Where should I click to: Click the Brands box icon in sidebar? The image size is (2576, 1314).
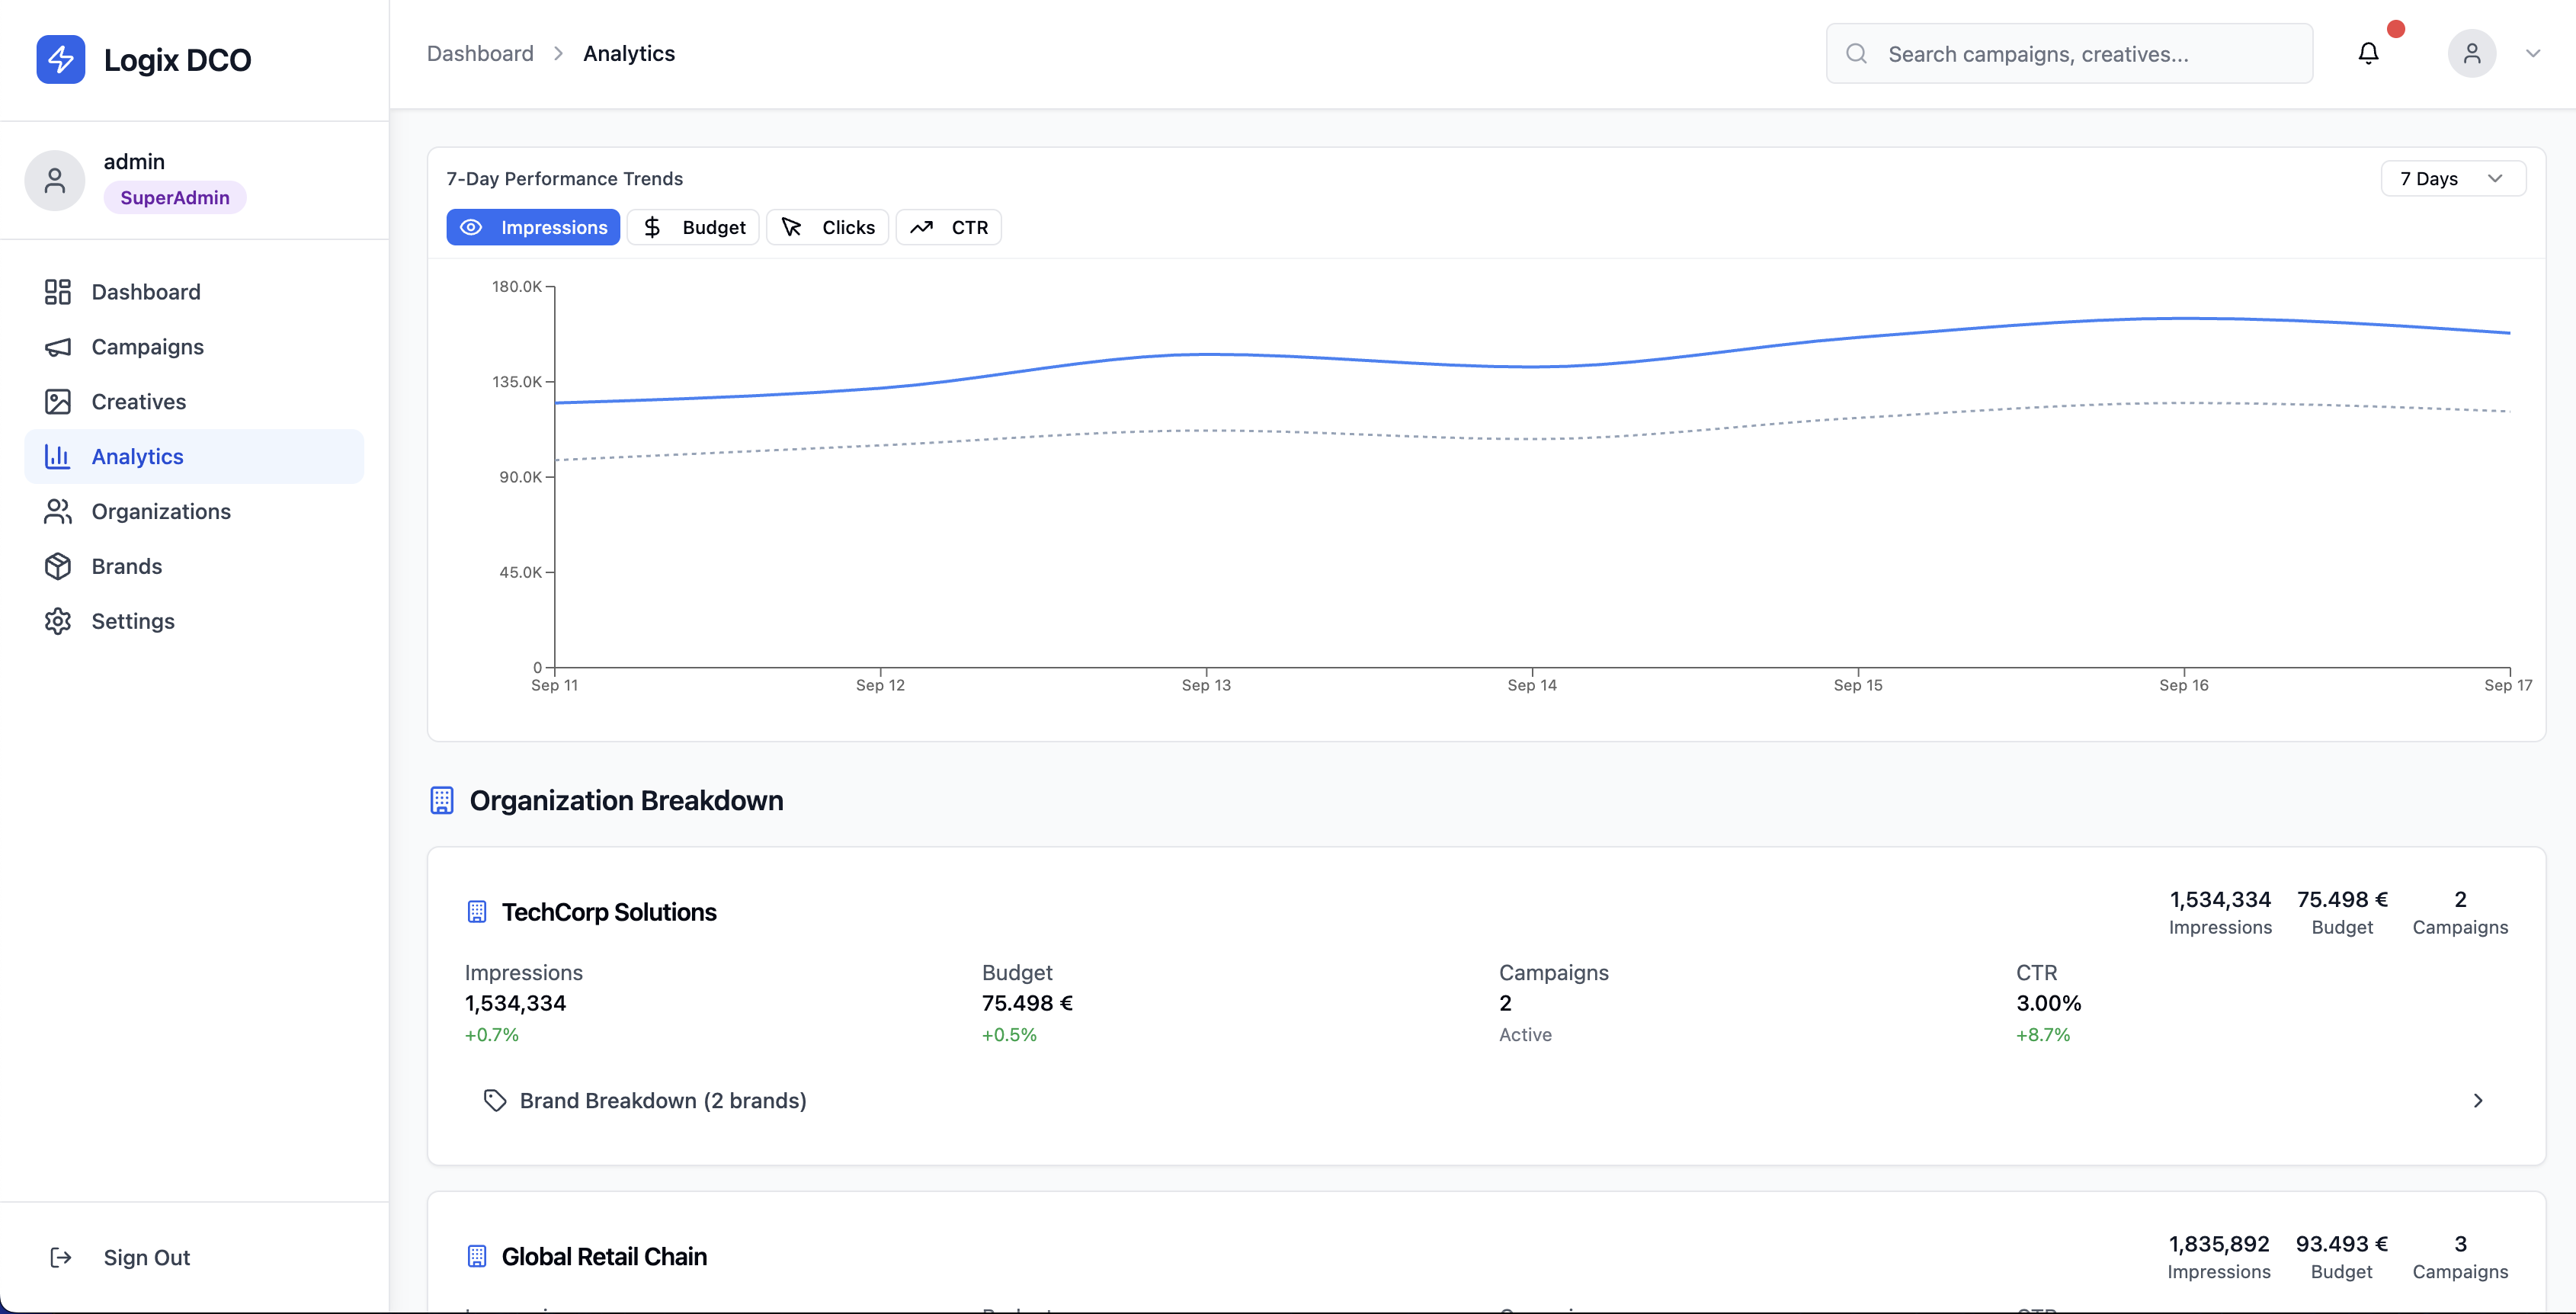tap(57, 566)
